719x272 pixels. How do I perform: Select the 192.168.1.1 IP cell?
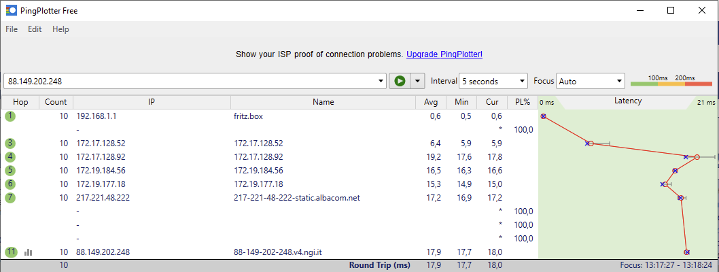coord(97,116)
